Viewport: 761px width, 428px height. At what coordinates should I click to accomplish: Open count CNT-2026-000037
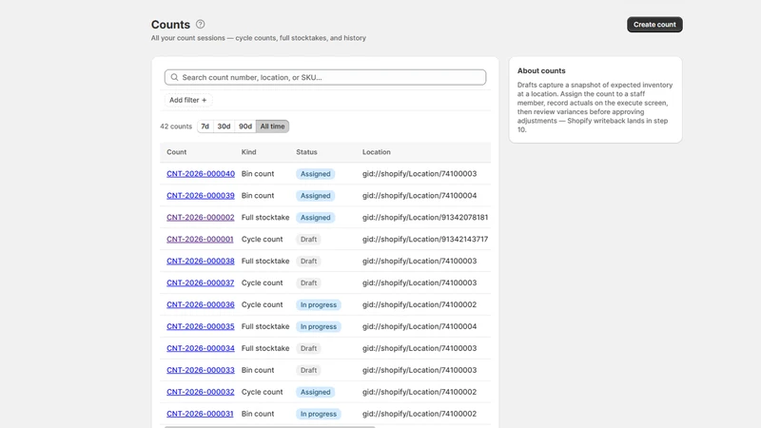(201, 282)
